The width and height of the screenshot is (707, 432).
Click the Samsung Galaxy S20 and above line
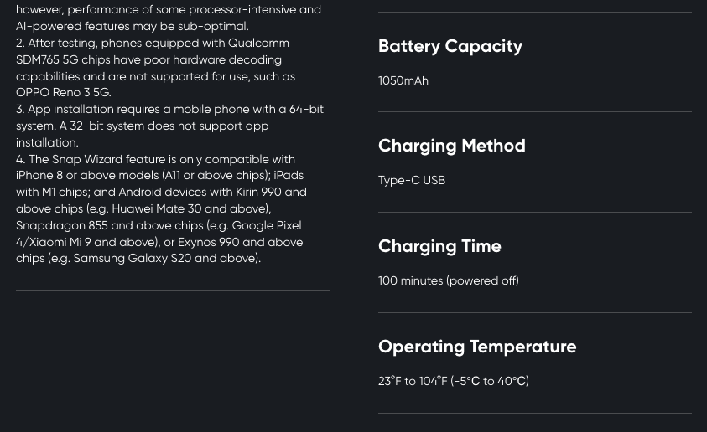(x=138, y=259)
